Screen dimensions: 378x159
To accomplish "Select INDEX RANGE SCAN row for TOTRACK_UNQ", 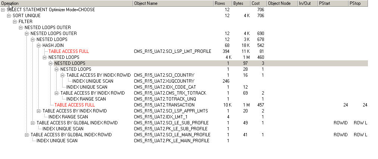I will click(x=86, y=99).
